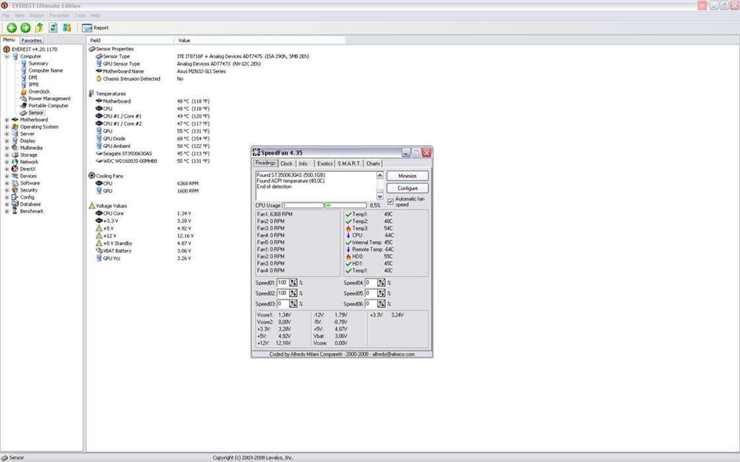Expand the Devices tree node
The height and width of the screenshot is (462, 740).
click(7, 176)
